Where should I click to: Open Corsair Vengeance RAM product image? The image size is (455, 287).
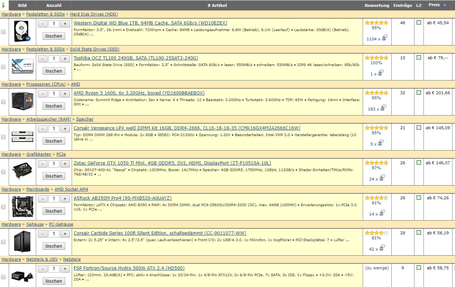pyautogui.click(x=22, y=136)
